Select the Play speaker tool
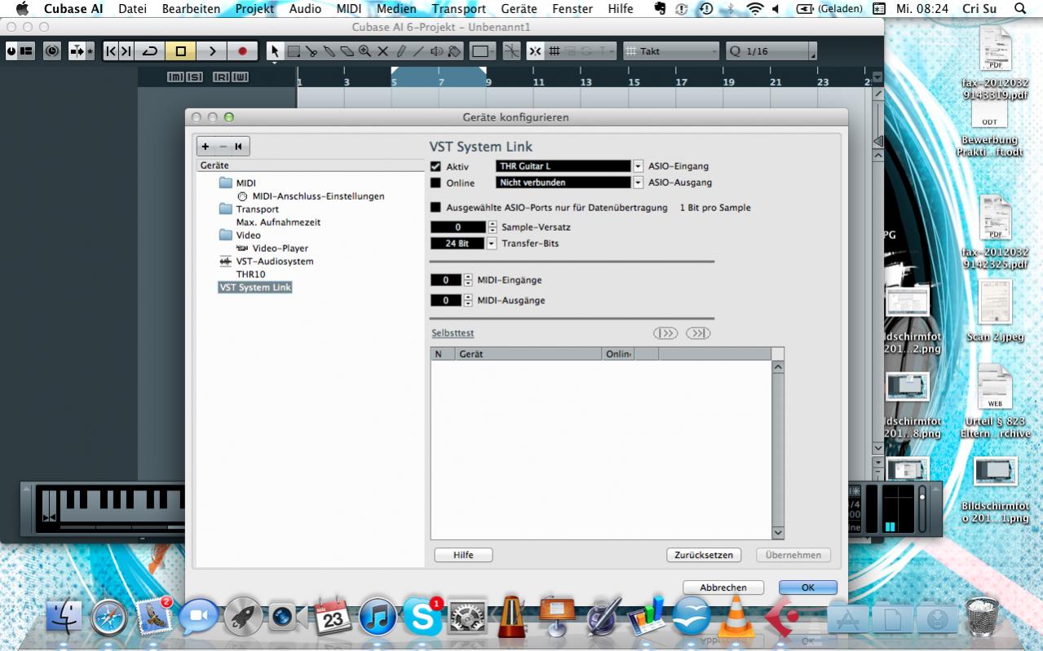The width and height of the screenshot is (1043, 651). point(436,51)
